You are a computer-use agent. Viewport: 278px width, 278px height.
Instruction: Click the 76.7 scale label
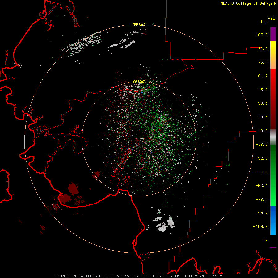[x=263, y=62]
